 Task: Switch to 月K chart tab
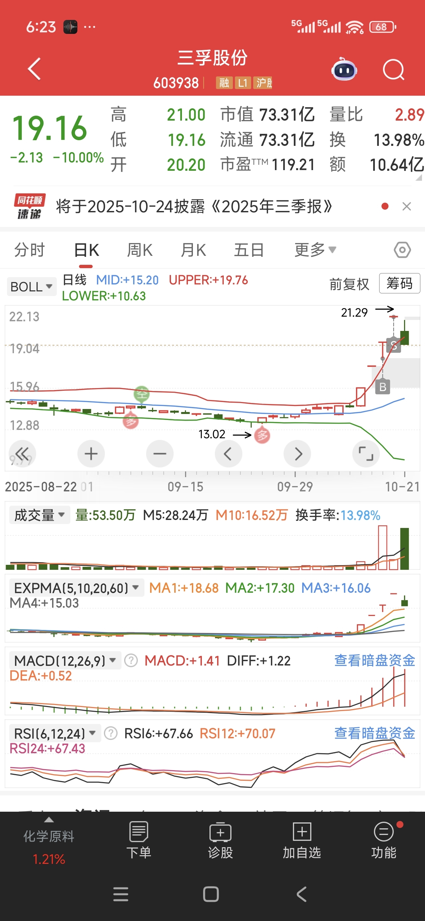pos(193,250)
